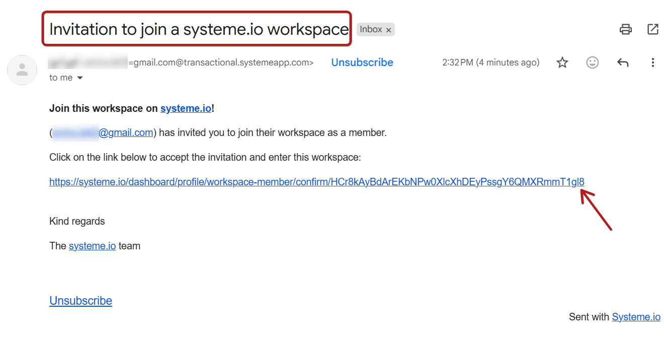
Task: Click the large Unsubscribe link at bottom
Action: (x=80, y=301)
